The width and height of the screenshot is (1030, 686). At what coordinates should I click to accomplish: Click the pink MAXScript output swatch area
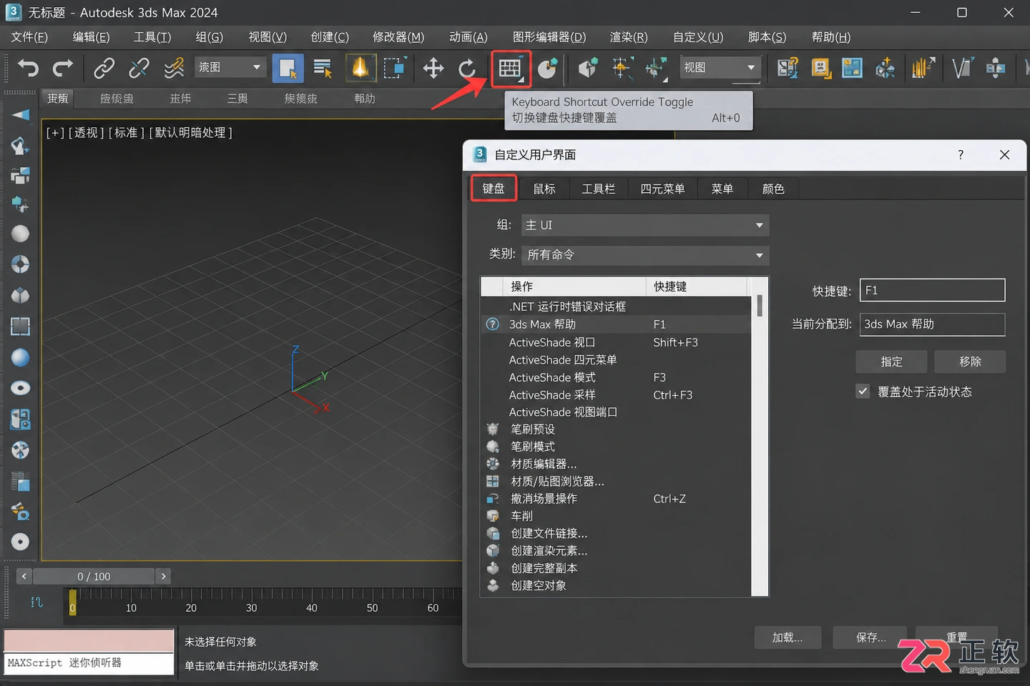tap(89, 640)
